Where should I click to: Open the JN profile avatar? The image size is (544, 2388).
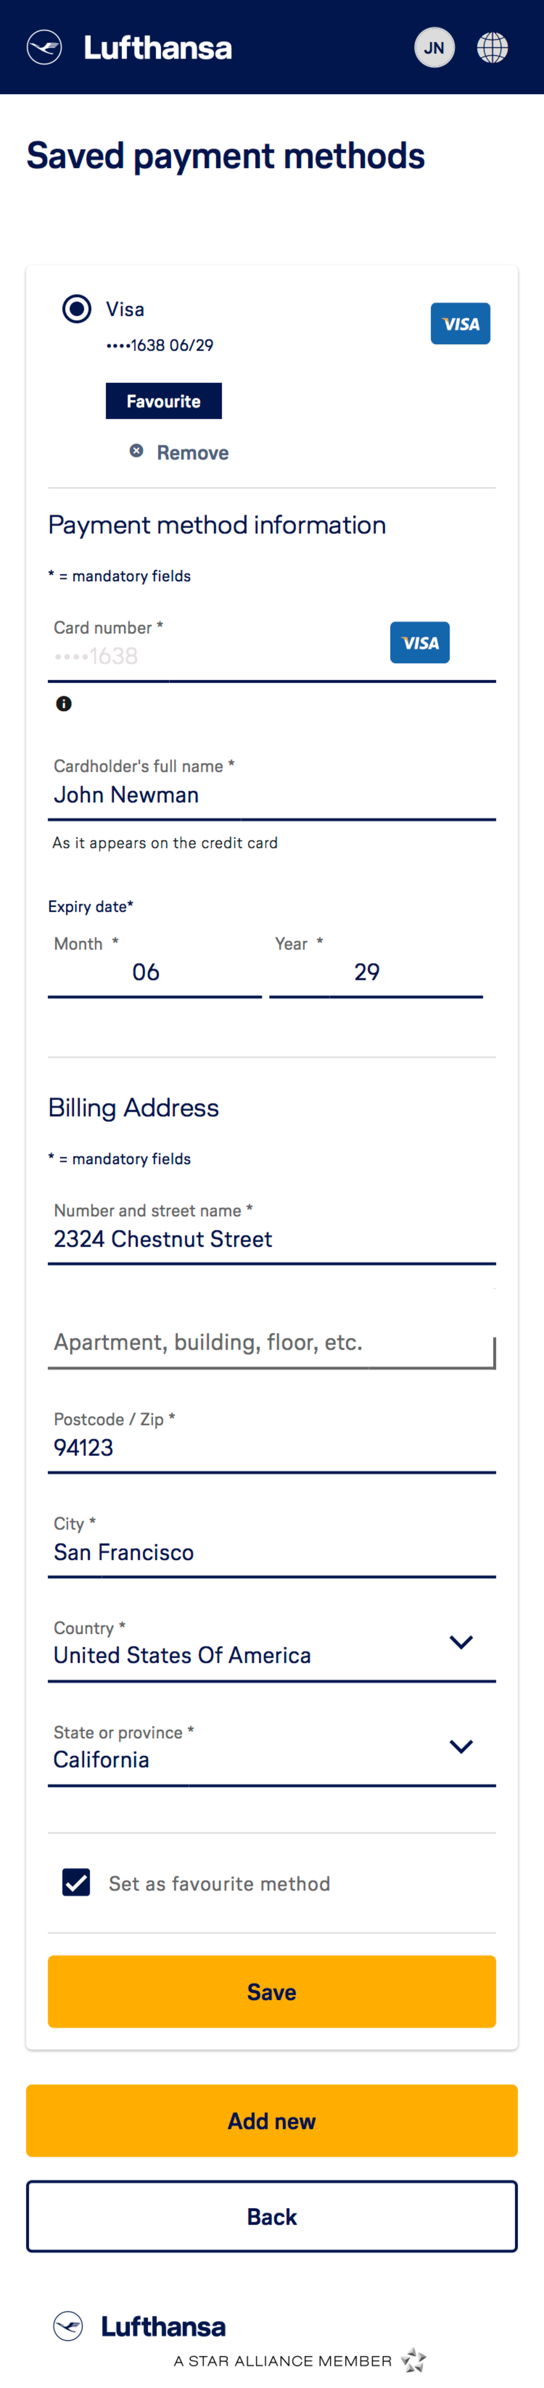click(435, 47)
